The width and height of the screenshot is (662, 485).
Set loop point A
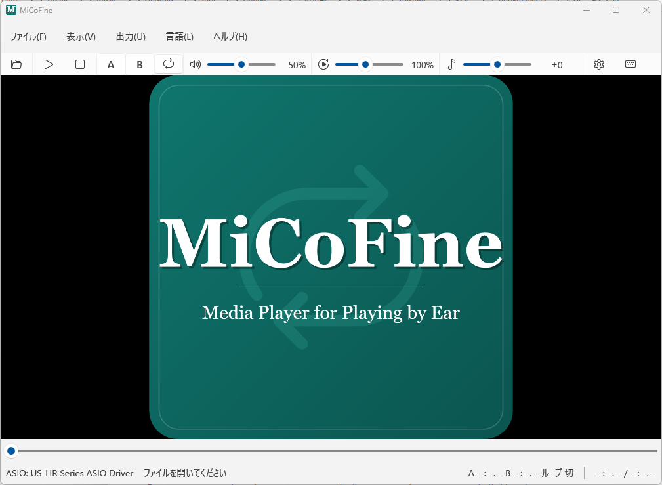tap(111, 64)
